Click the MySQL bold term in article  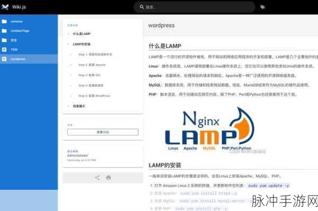coord(155,85)
